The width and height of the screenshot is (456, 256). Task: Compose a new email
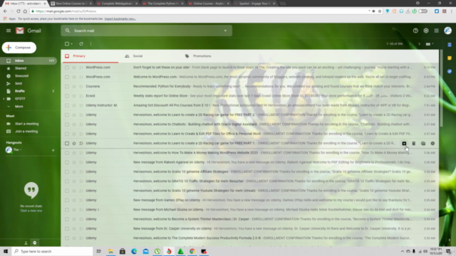pyautogui.click(x=19, y=48)
